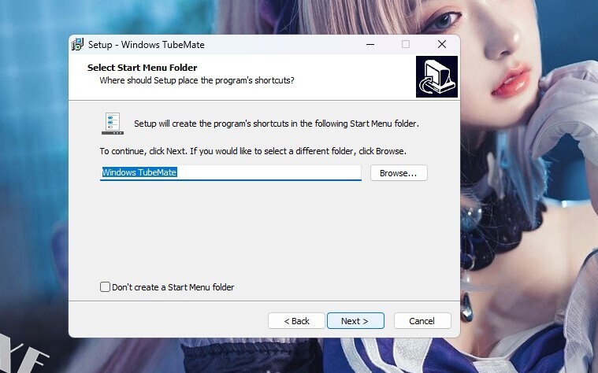Screen dimensions: 598x373
Task: Click the Windows TubeMate folder name field
Action: point(230,172)
